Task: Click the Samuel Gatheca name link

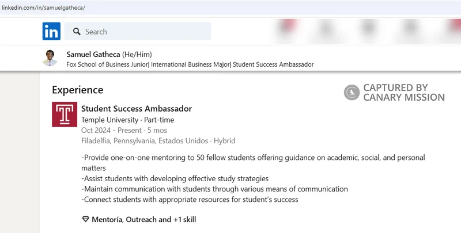Action: pos(93,54)
